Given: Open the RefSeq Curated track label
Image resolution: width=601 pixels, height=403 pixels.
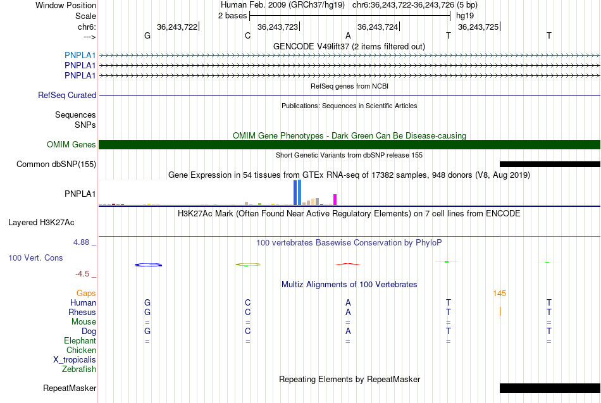Looking at the screenshot, I should coord(66,95).
